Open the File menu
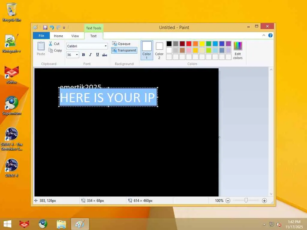The height and width of the screenshot is (230, 307). pos(41,36)
